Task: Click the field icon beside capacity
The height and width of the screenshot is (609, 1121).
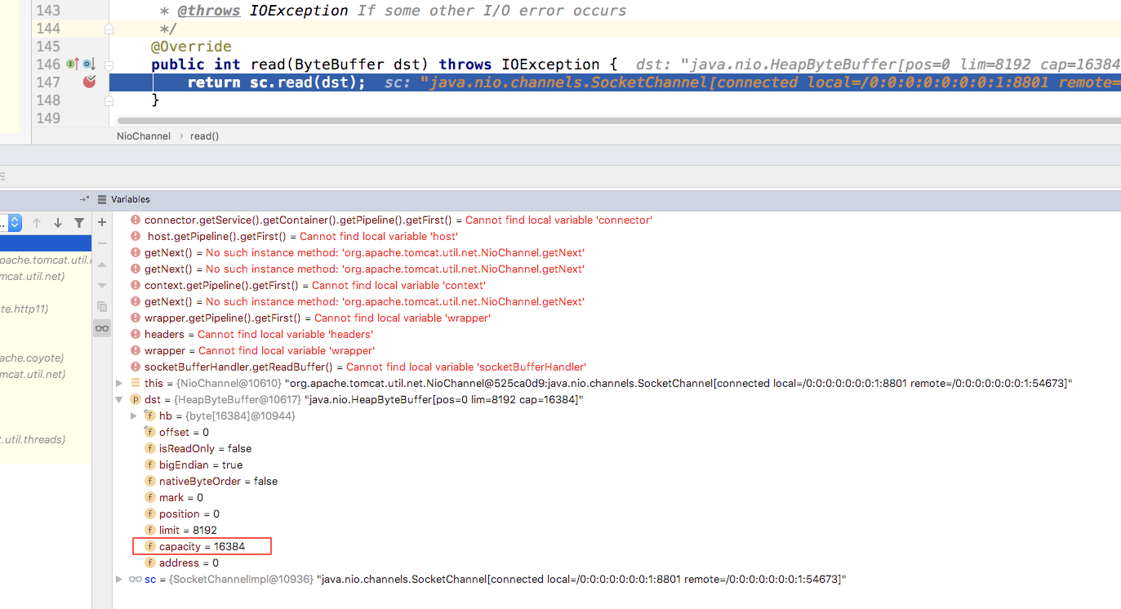Action: 150,546
